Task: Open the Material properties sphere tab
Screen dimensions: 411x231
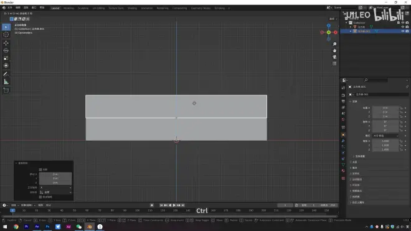Action: pos(343,171)
